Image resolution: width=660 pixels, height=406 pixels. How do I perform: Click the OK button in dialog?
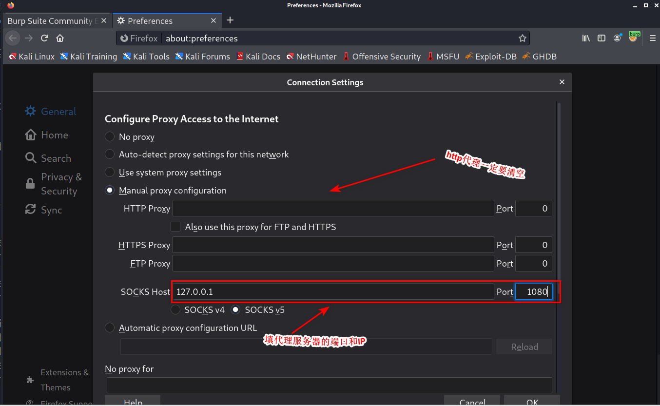(532, 401)
